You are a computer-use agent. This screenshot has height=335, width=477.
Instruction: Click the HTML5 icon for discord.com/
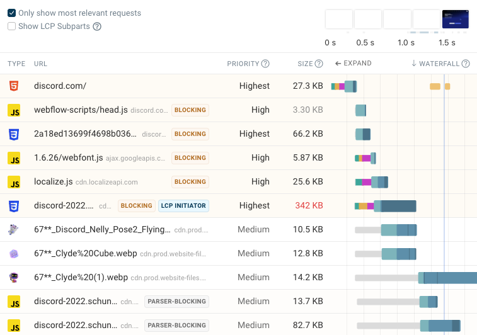[x=14, y=86]
